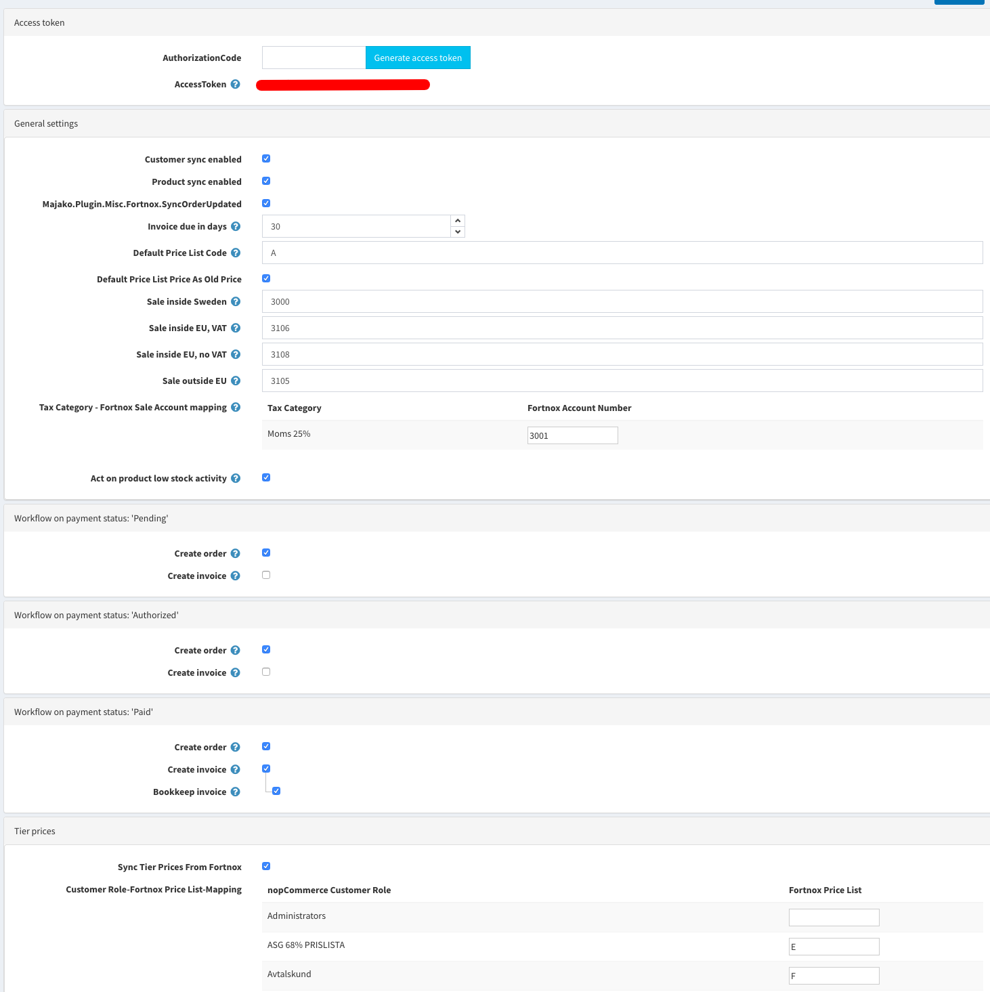Screen dimensions: 990x992
Task: Click help icon next to AccessToken
Action: (235, 84)
